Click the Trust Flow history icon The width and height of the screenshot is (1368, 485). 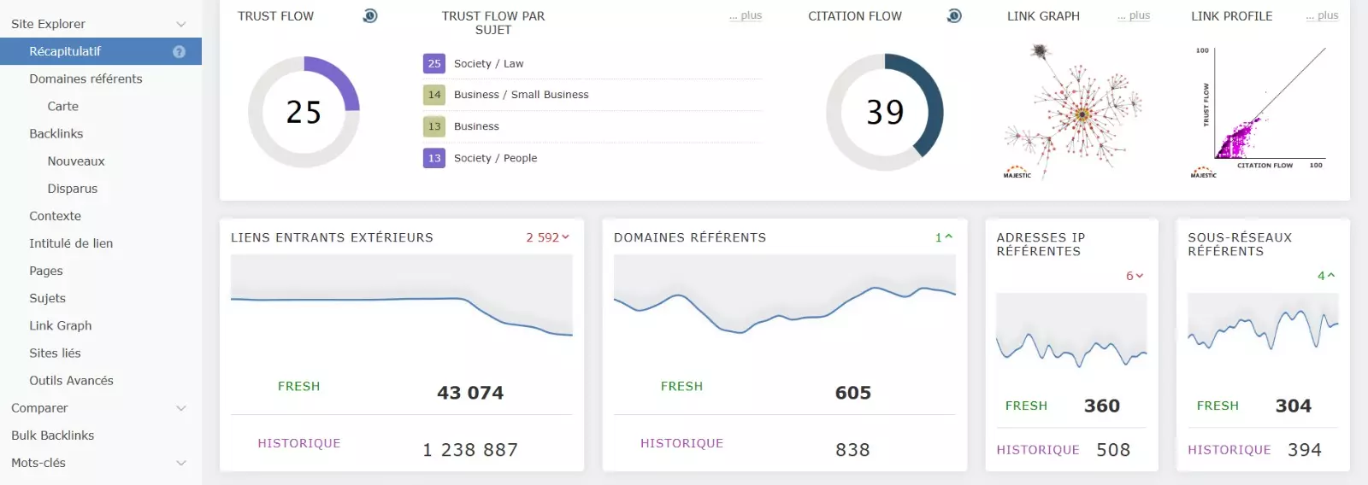coord(369,15)
